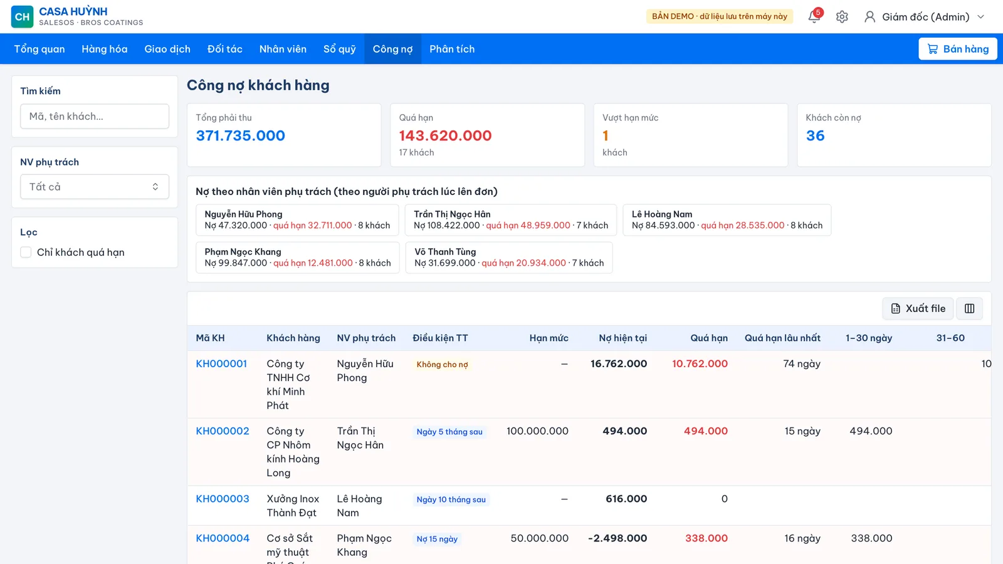Enable the Chỉ khách quá hạn checkbox
The height and width of the screenshot is (564, 1003).
tap(26, 252)
